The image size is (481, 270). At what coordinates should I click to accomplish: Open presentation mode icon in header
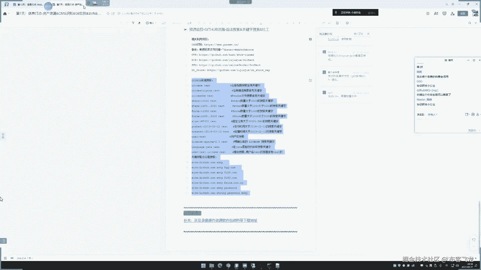444,13
